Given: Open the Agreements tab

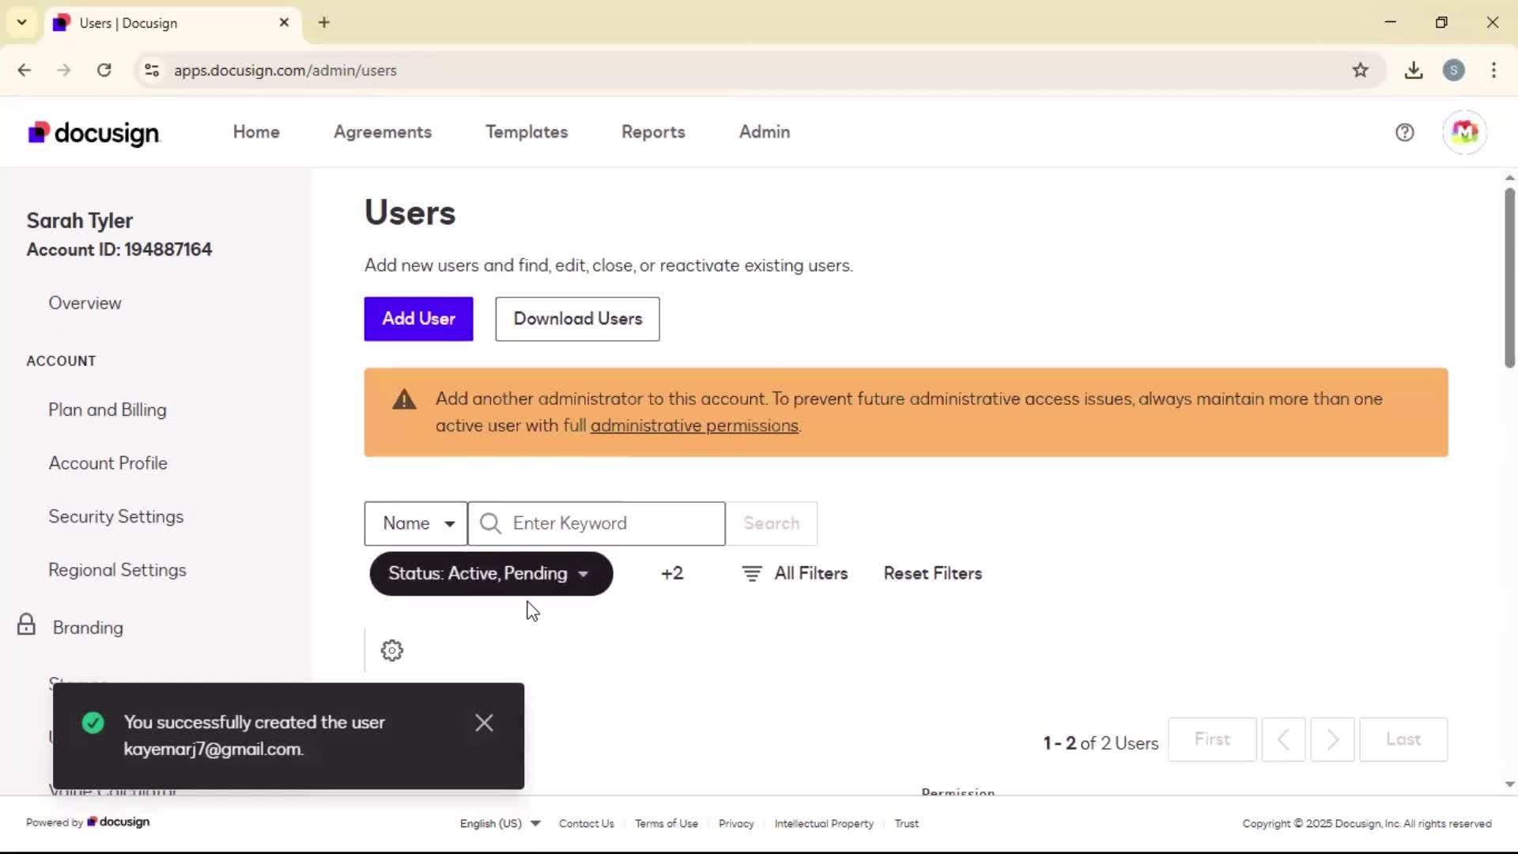Looking at the screenshot, I should click(x=383, y=132).
